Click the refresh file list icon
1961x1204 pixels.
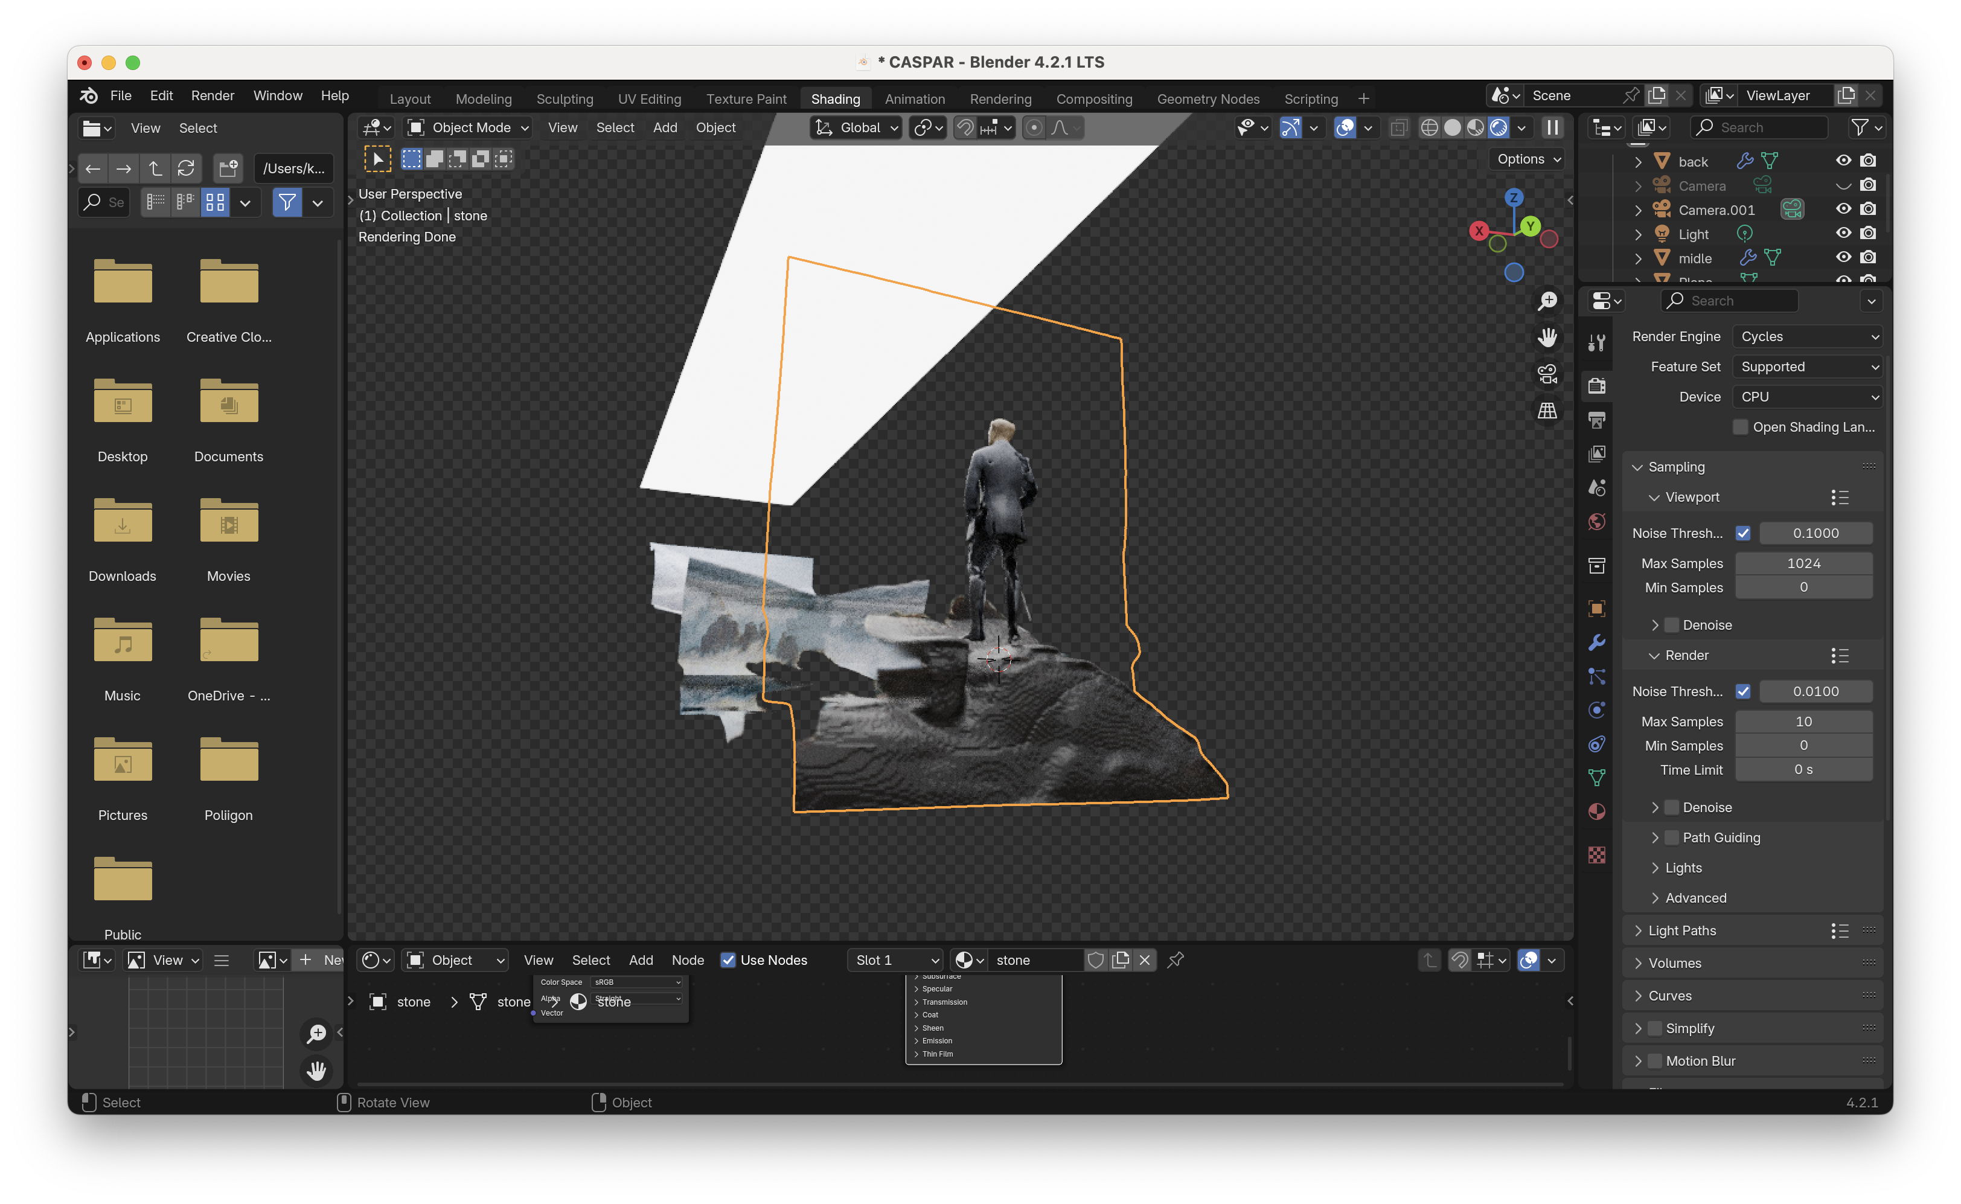point(187,168)
